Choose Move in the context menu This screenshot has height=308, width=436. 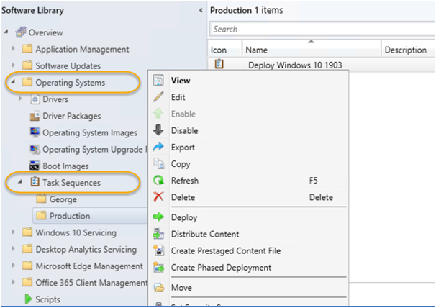181,288
